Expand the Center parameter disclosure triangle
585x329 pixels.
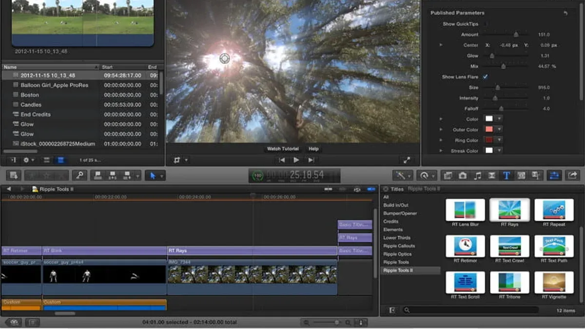[441, 45]
